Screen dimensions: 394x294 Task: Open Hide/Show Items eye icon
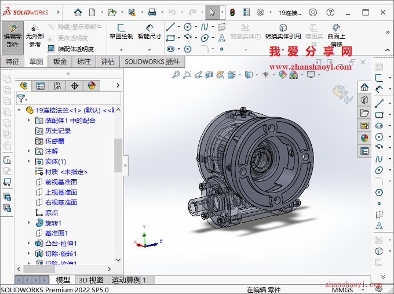tap(265, 75)
